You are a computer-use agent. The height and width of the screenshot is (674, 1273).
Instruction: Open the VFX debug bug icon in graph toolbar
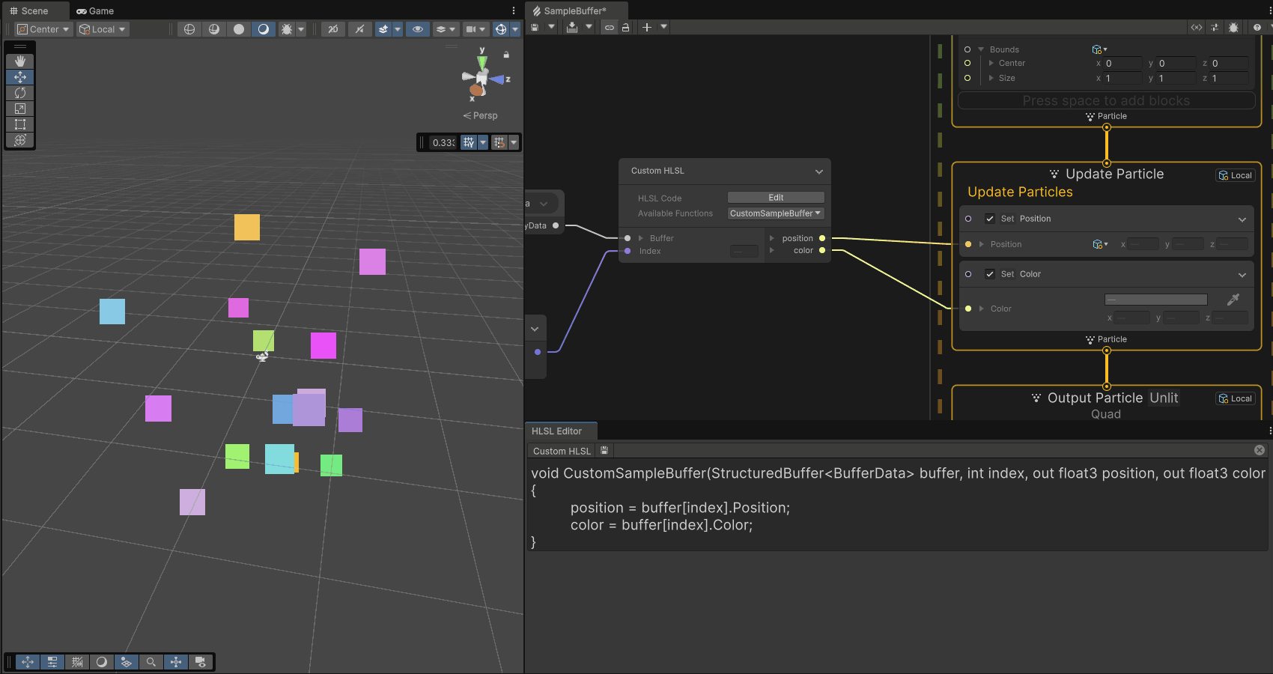pyautogui.click(x=1233, y=27)
